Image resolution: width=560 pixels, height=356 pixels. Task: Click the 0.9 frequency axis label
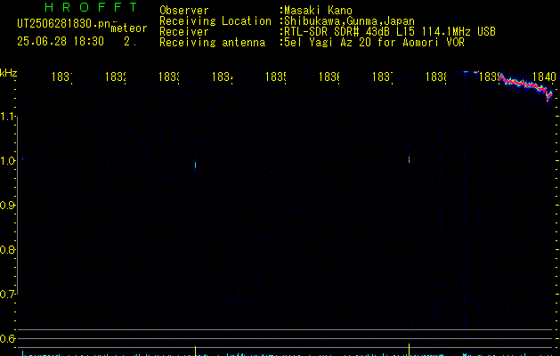tap(8, 205)
